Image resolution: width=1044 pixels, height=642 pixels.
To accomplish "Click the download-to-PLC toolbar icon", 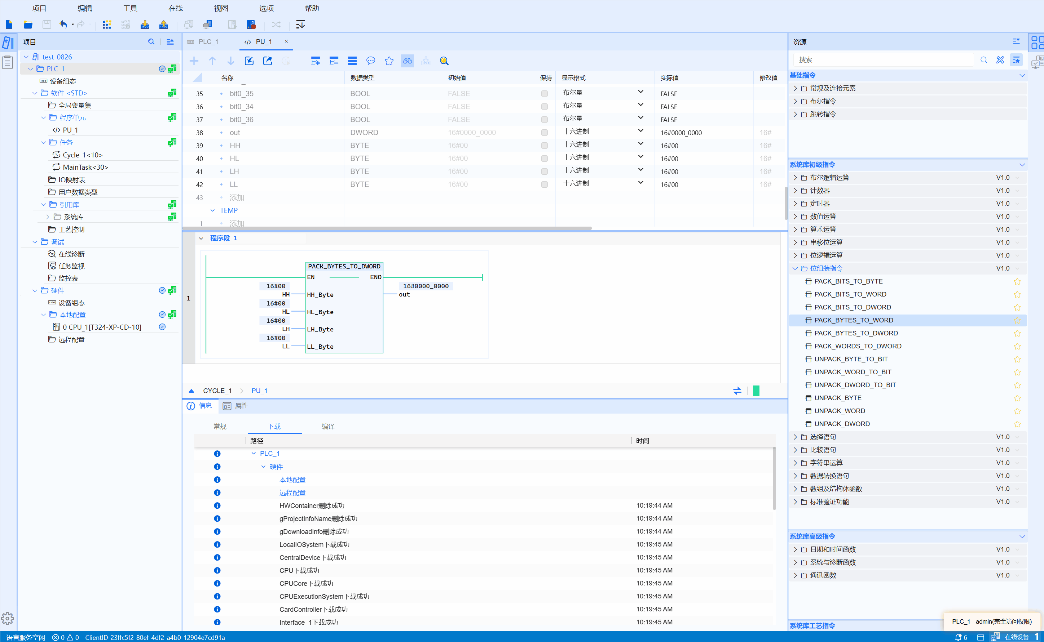I will (145, 24).
